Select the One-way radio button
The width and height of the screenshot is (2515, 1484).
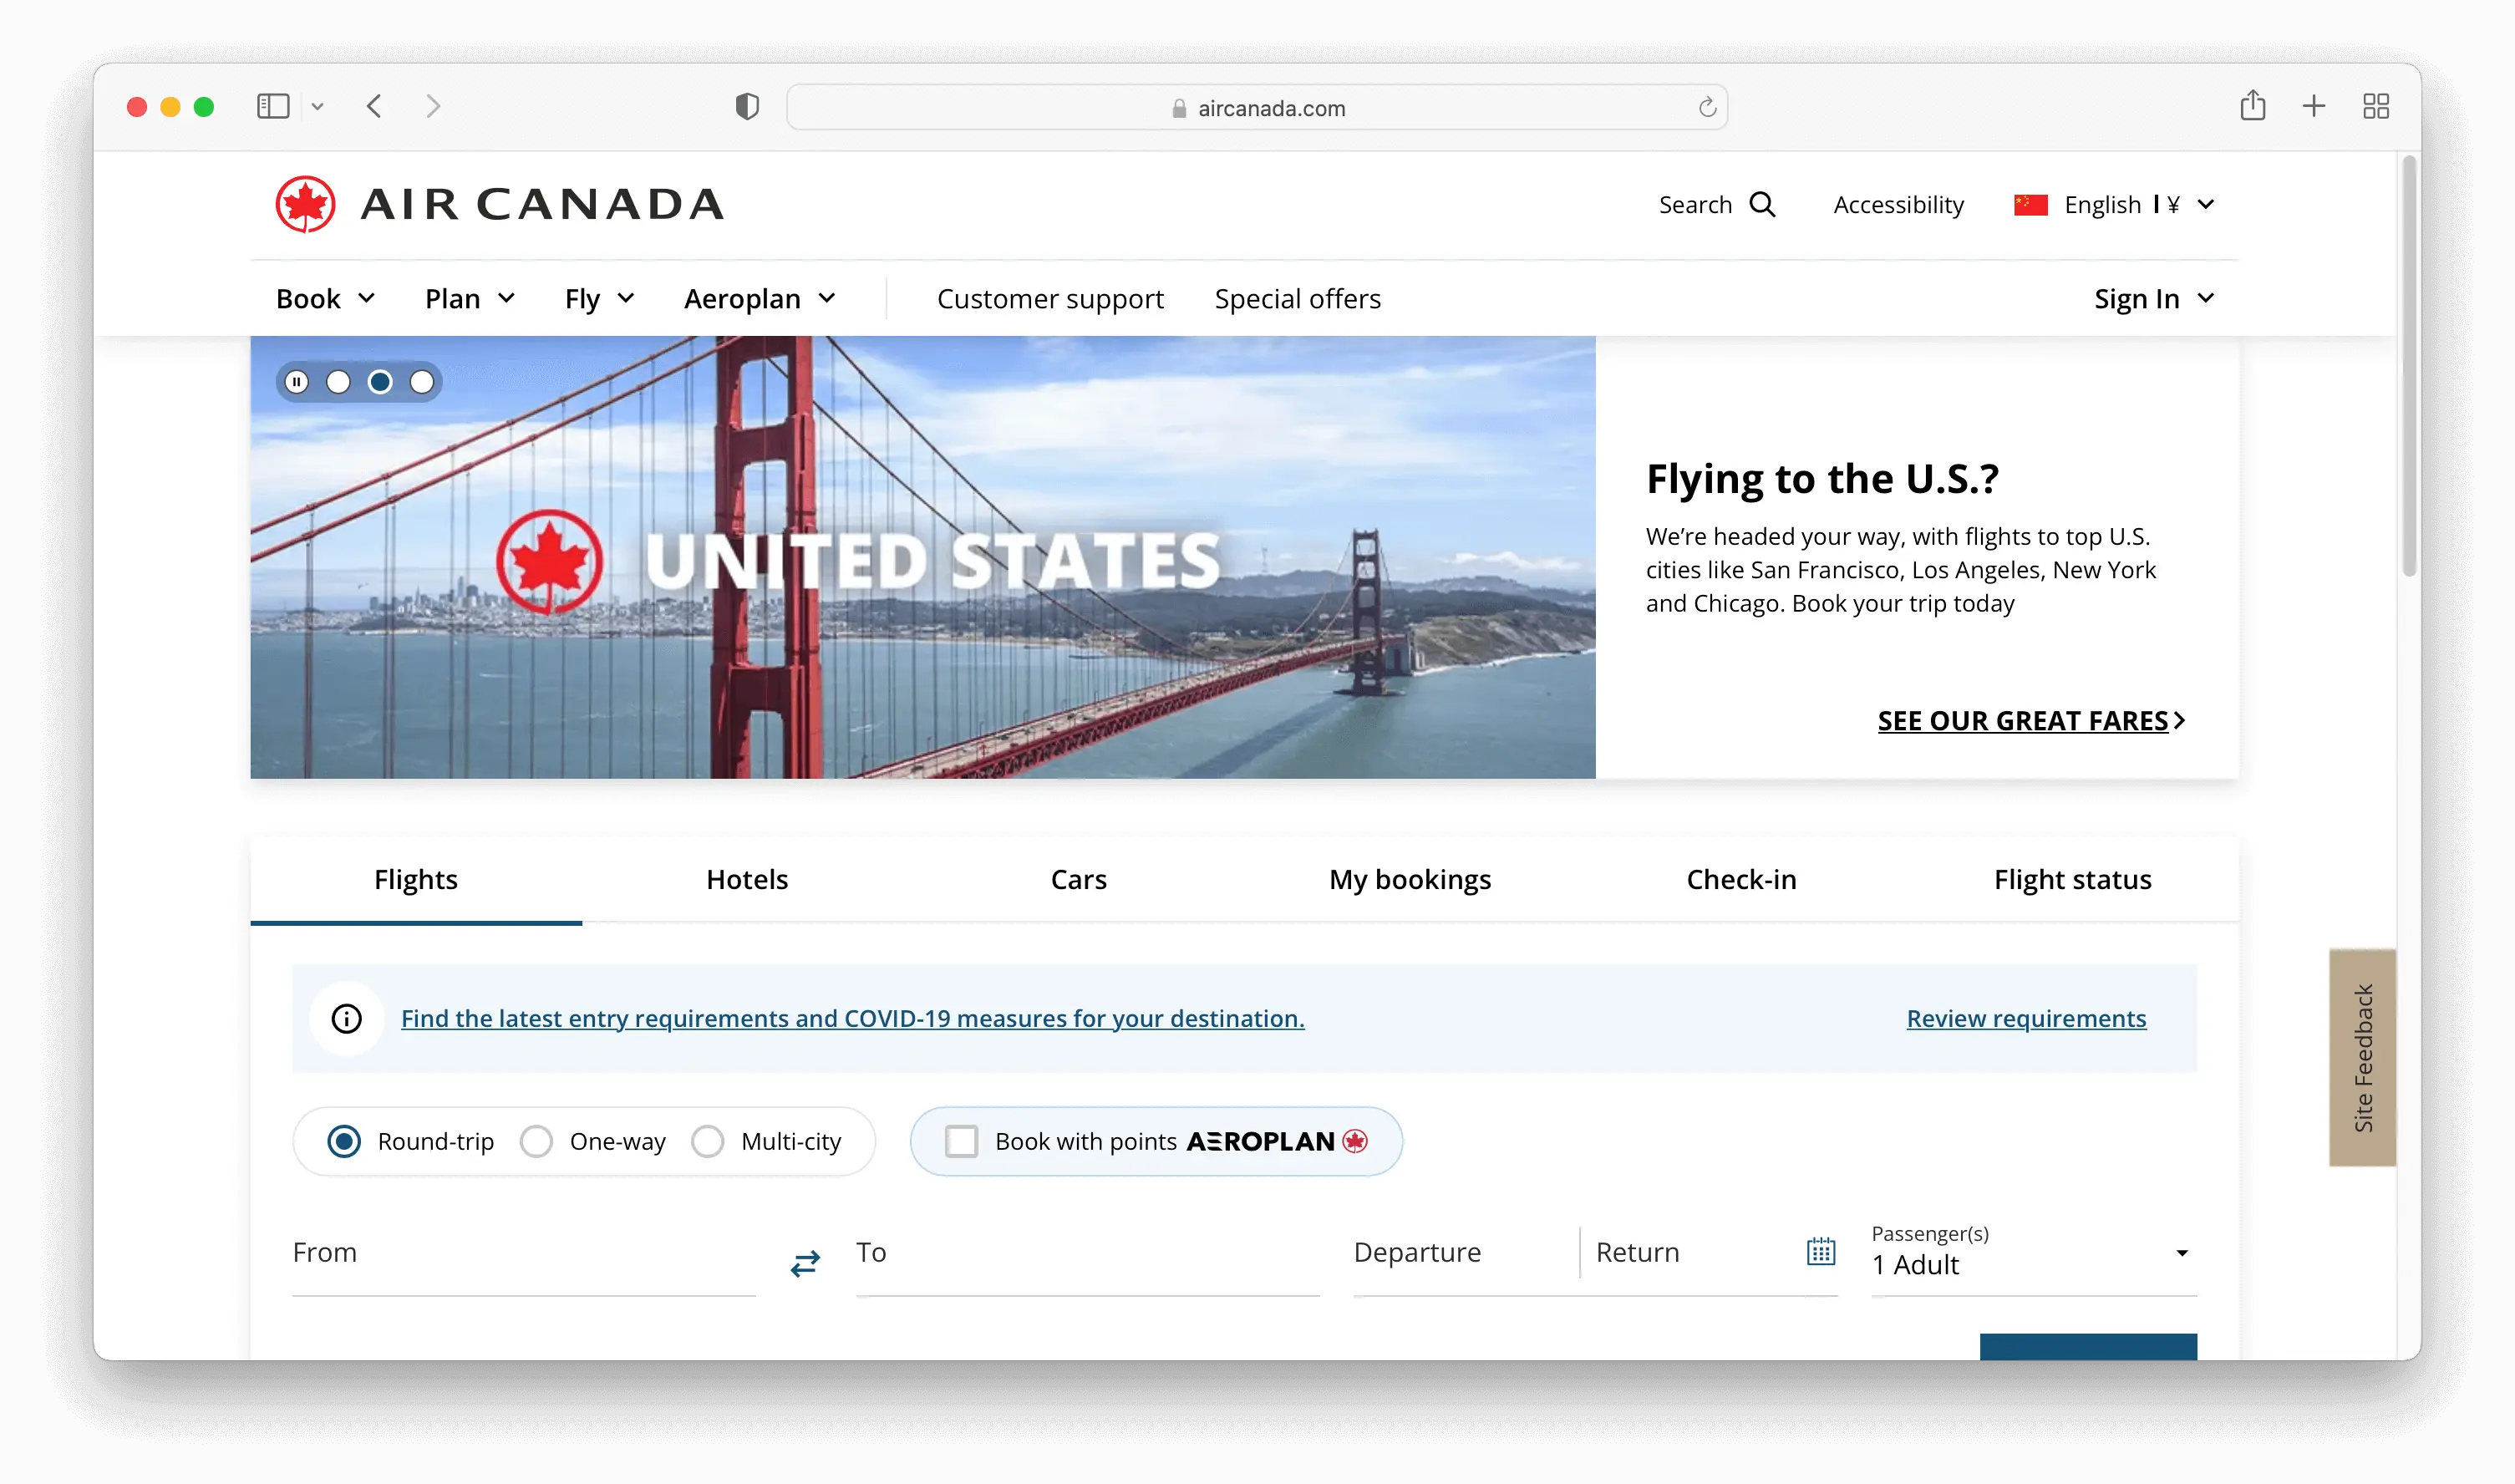537,1141
